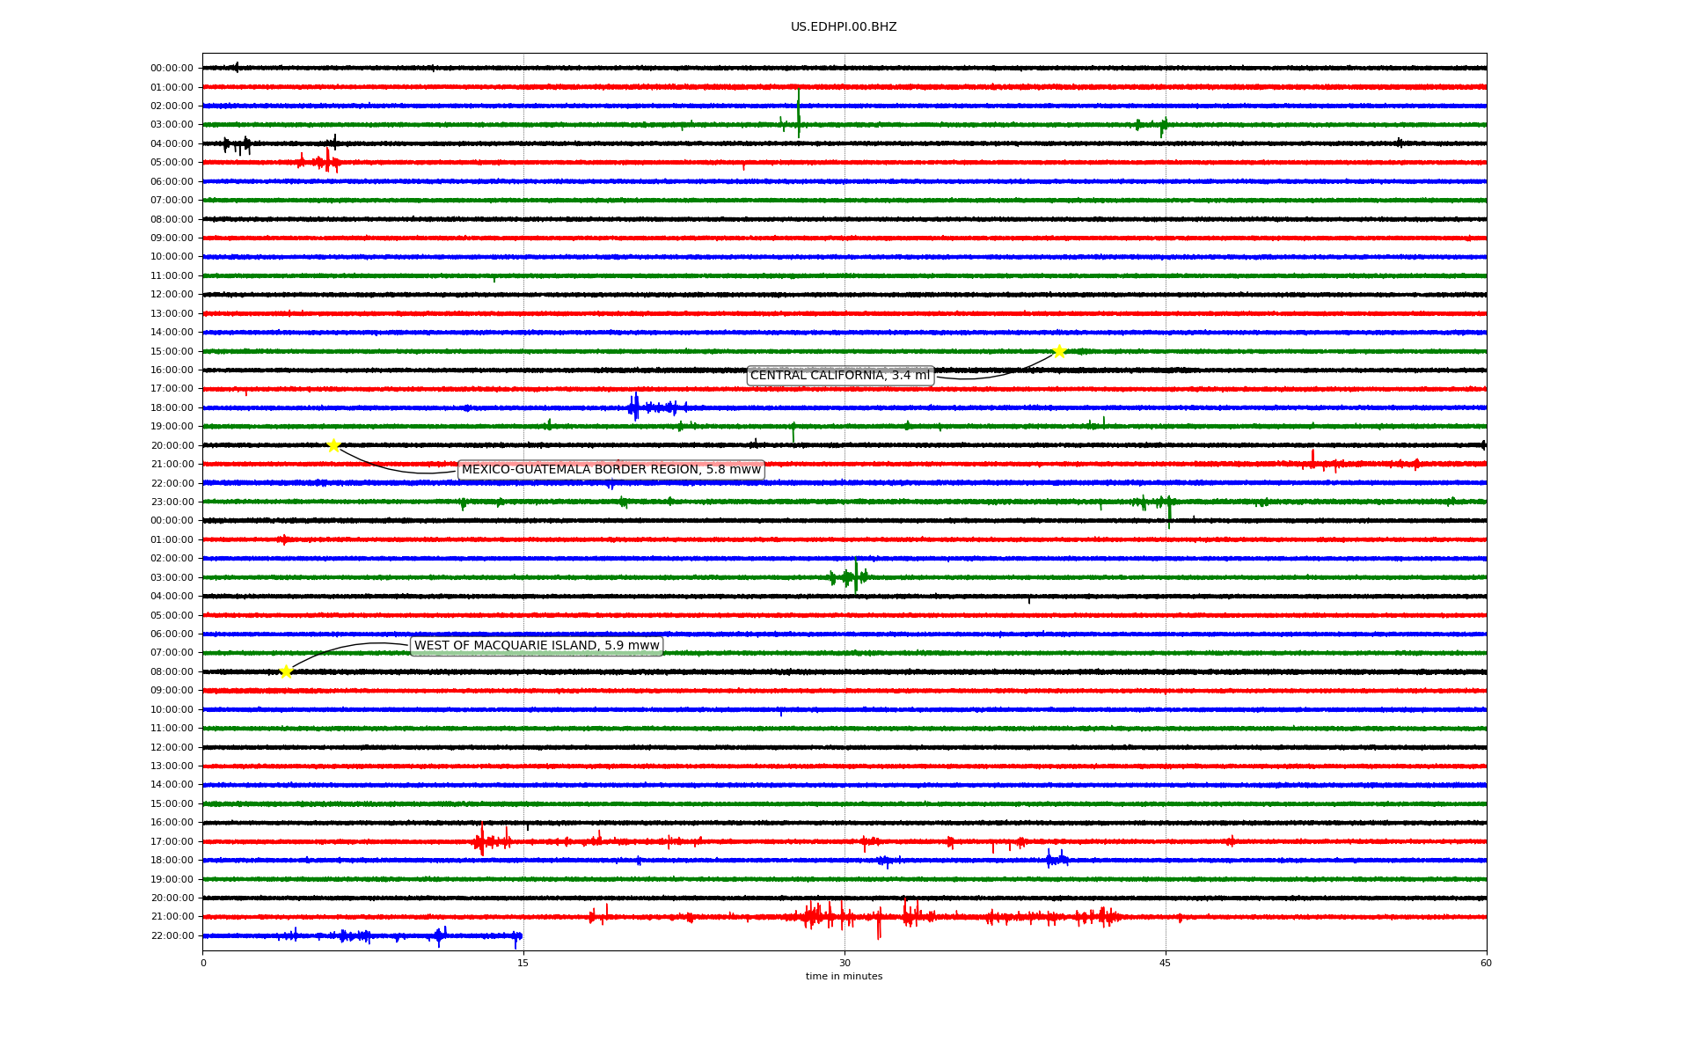Click the 15 tick label on the x-axis
Screen dimensions: 1689x1056
tap(523, 963)
